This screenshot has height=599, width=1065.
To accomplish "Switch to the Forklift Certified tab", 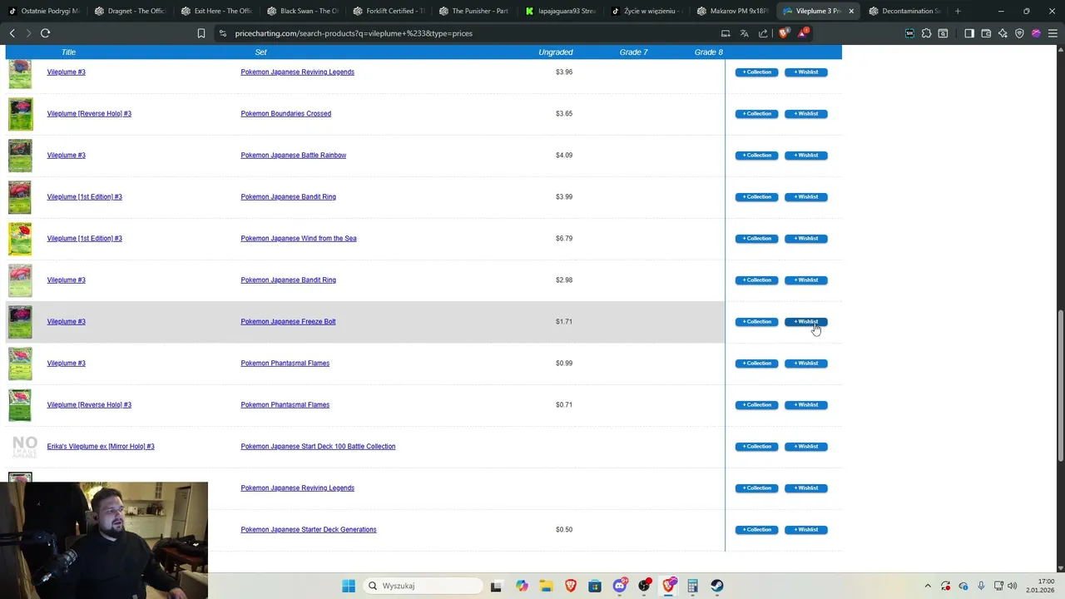I will [x=389, y=11].
